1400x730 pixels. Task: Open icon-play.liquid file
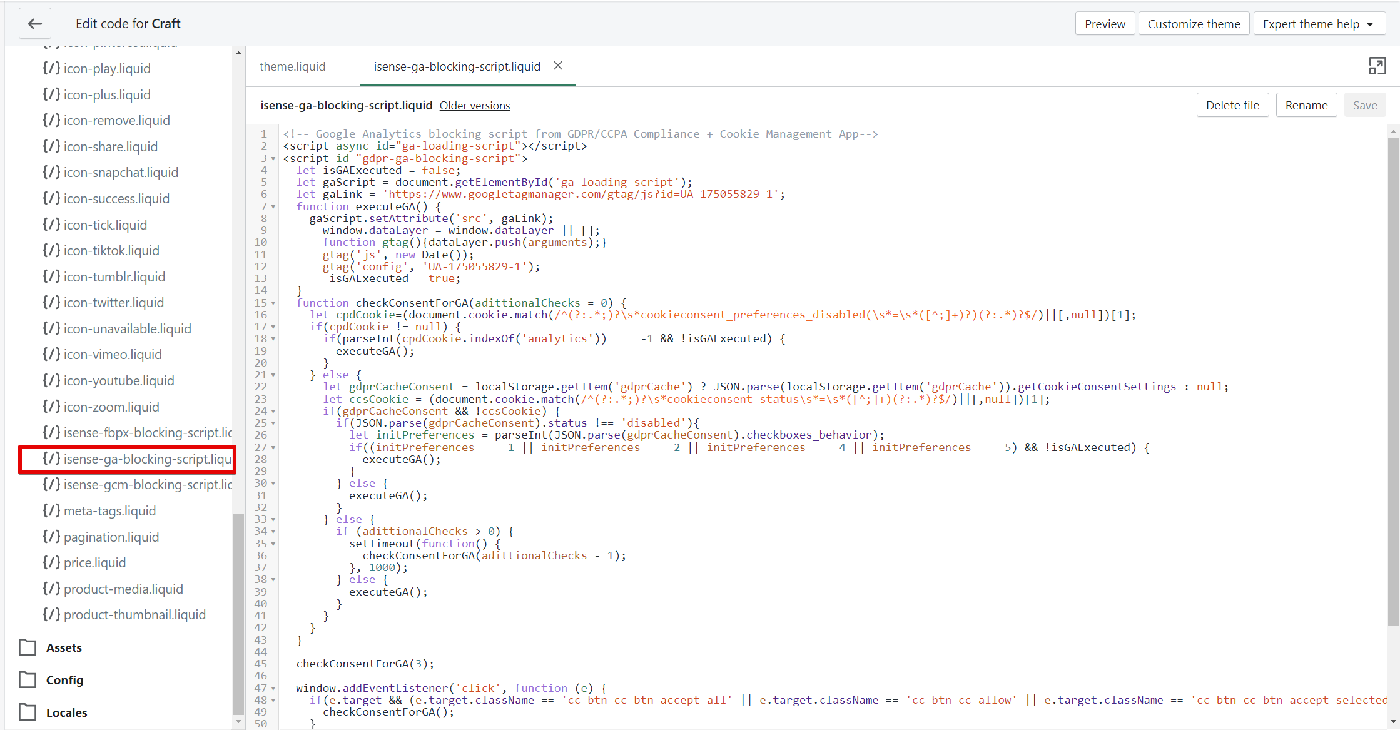coord(97,69)
